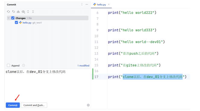The width and height of the screenshot is (200, 111).
Task: Click empty line 16 number in gutter
Action: coord(96,71)
